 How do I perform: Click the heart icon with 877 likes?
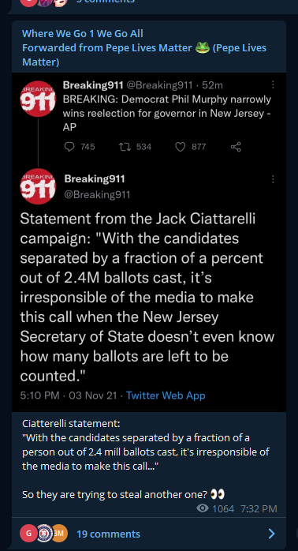tap(180, 147)
